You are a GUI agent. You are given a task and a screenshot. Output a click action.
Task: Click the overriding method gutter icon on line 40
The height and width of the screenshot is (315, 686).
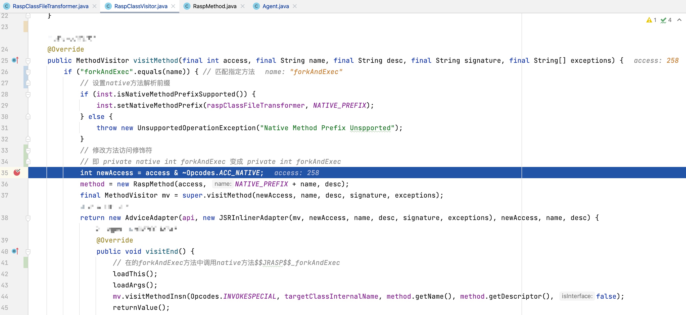[x=15, y=251]
